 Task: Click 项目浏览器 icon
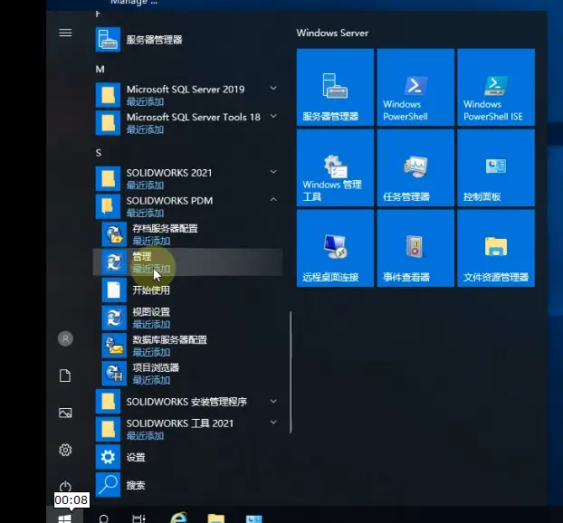114,373
